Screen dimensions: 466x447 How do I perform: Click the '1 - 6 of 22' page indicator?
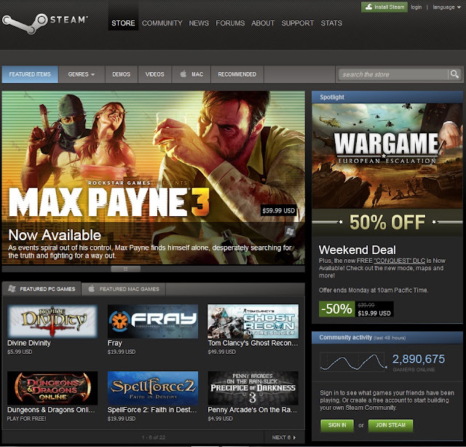click(154, 438)
